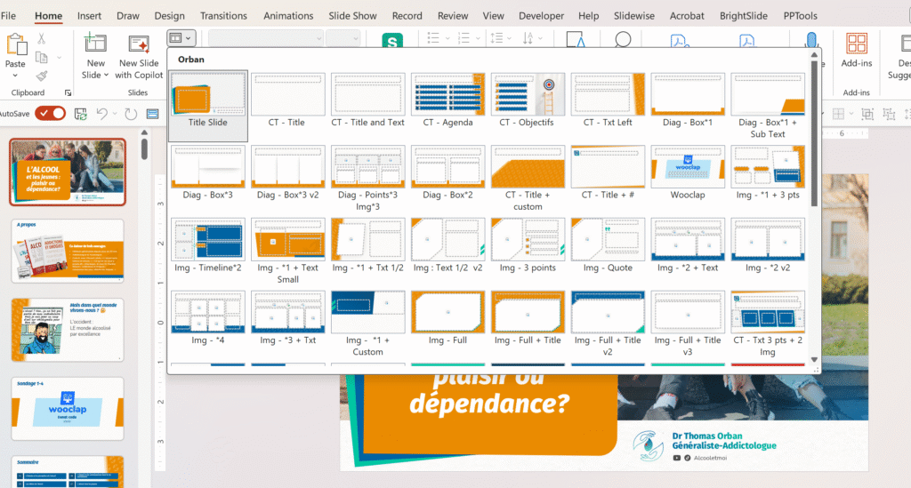Open the Add-ins grid icon
The image size is (911, 488).
point(857,44)
